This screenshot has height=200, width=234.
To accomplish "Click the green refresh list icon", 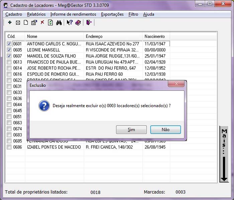I will [50, 22].
